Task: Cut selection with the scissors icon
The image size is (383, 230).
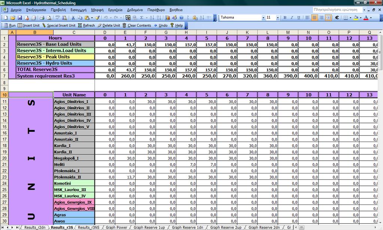Action: [73, 18]
